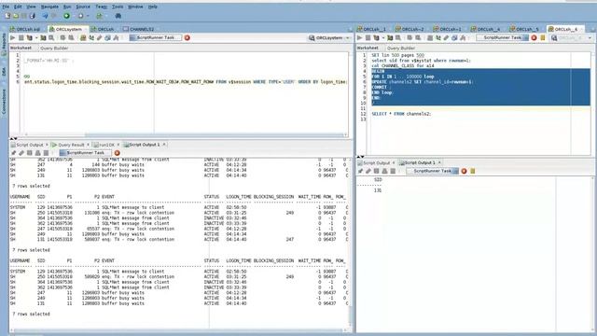Click the binoculars Find DB Object icon
The height and width of the screenshot is (336, 597).
[118, 16]
